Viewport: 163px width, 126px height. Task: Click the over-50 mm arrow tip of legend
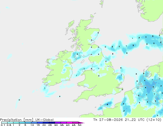click(81, 123)
